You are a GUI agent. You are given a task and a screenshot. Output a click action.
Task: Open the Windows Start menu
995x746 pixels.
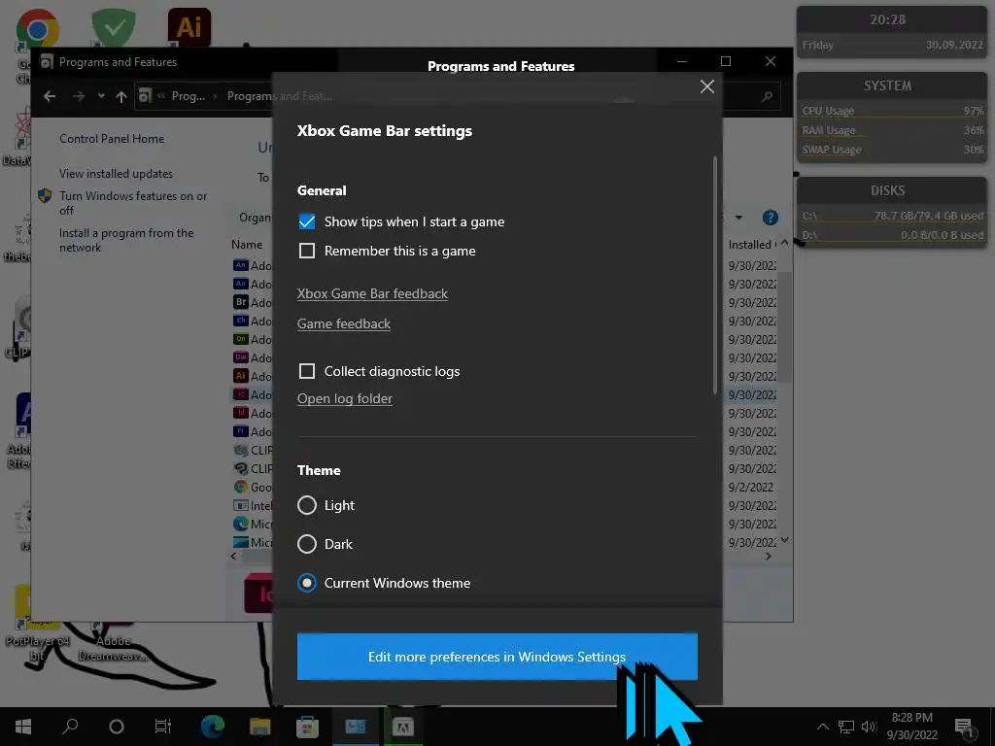click(x=23, y=727)
